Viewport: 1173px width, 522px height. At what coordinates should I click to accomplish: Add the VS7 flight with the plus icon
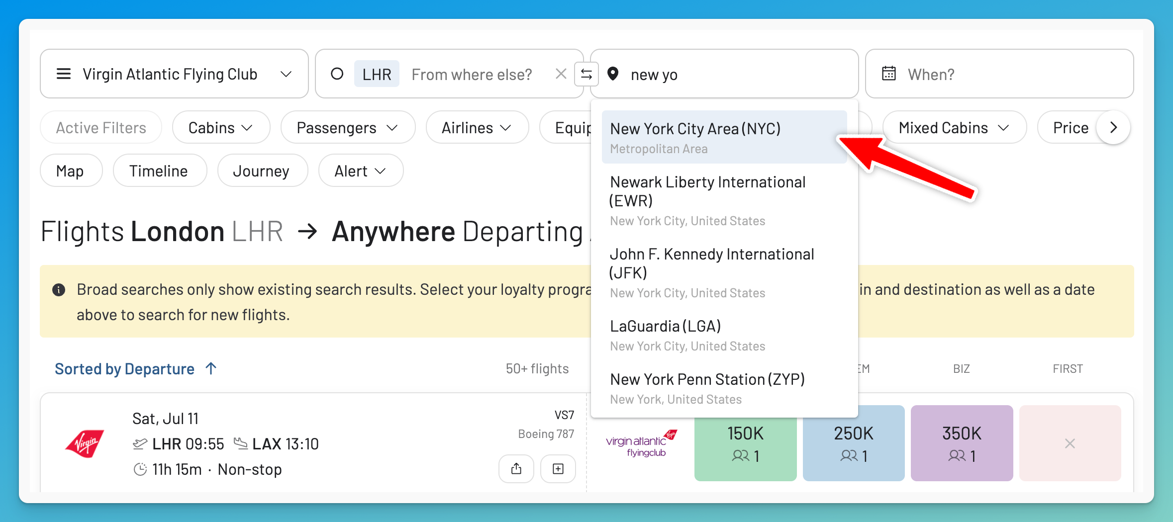[558, 468]
